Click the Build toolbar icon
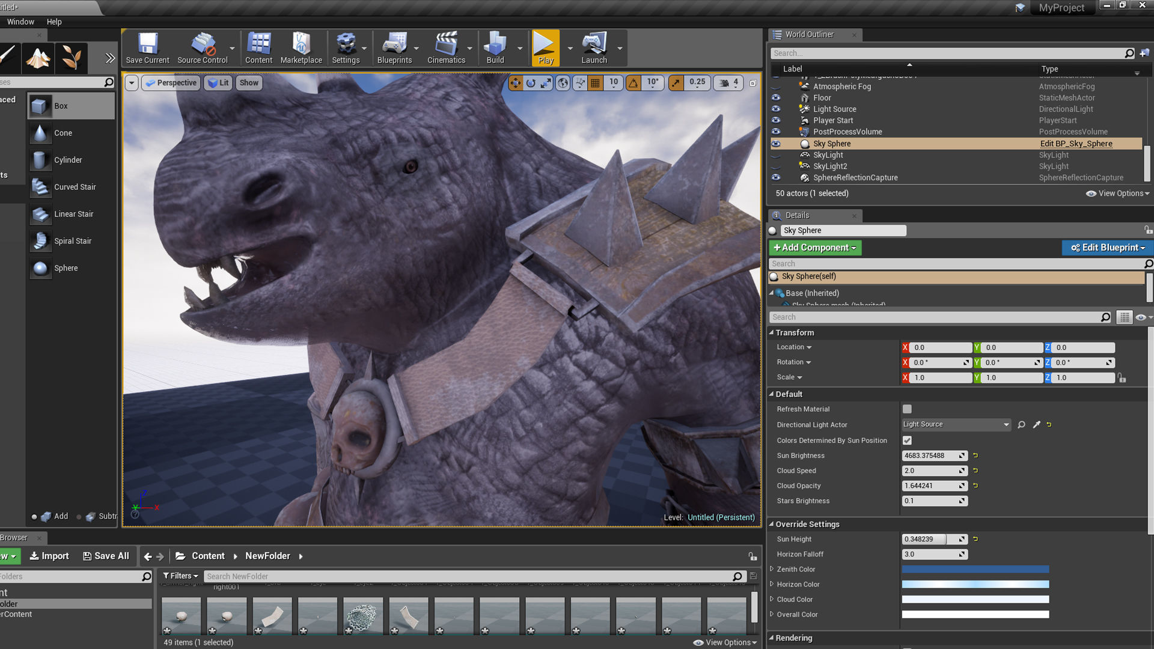This screenshot has width=1154, height=649. pyautogui.click(x=495, y=48)
